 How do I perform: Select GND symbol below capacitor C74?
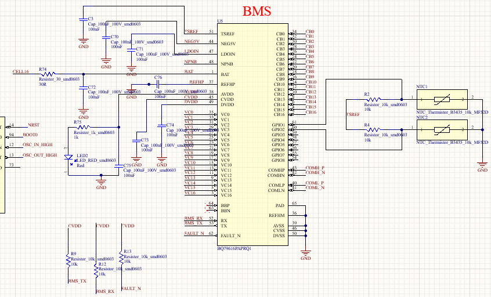[x=161, y=162]
